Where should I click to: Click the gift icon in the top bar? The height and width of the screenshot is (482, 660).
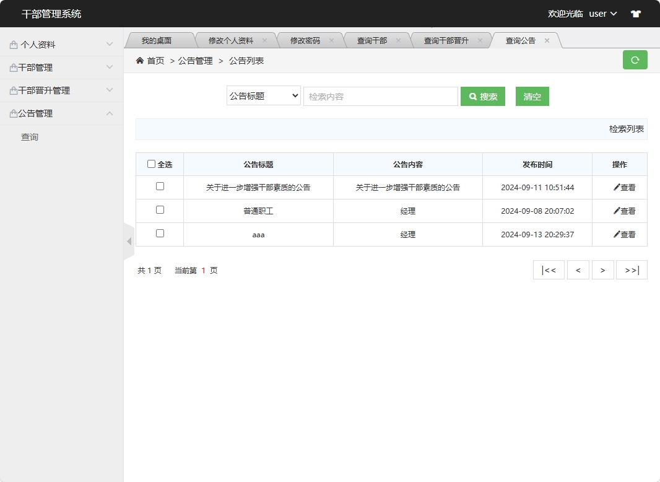coord(635,13)
